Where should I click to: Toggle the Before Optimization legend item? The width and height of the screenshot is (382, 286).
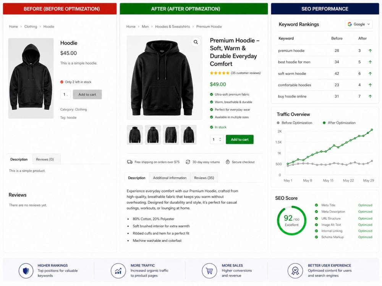294,123
